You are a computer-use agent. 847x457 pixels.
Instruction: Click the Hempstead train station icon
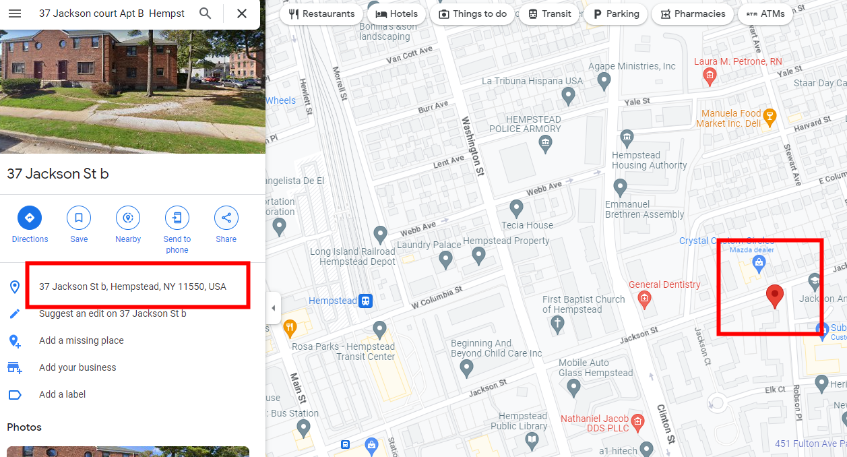(366, 301)
